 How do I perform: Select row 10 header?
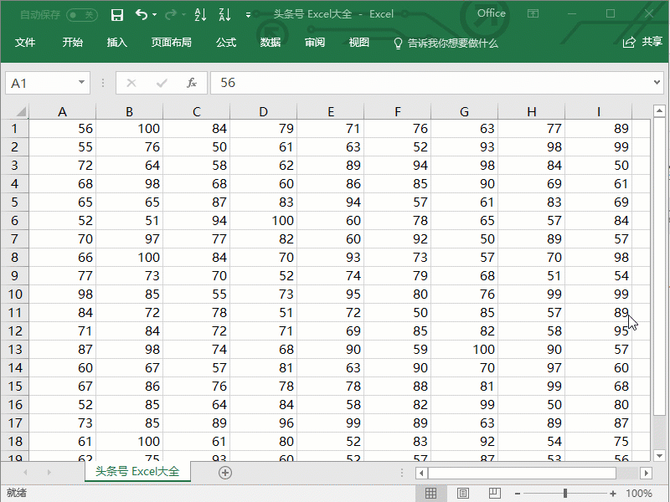tap(15, 295)
